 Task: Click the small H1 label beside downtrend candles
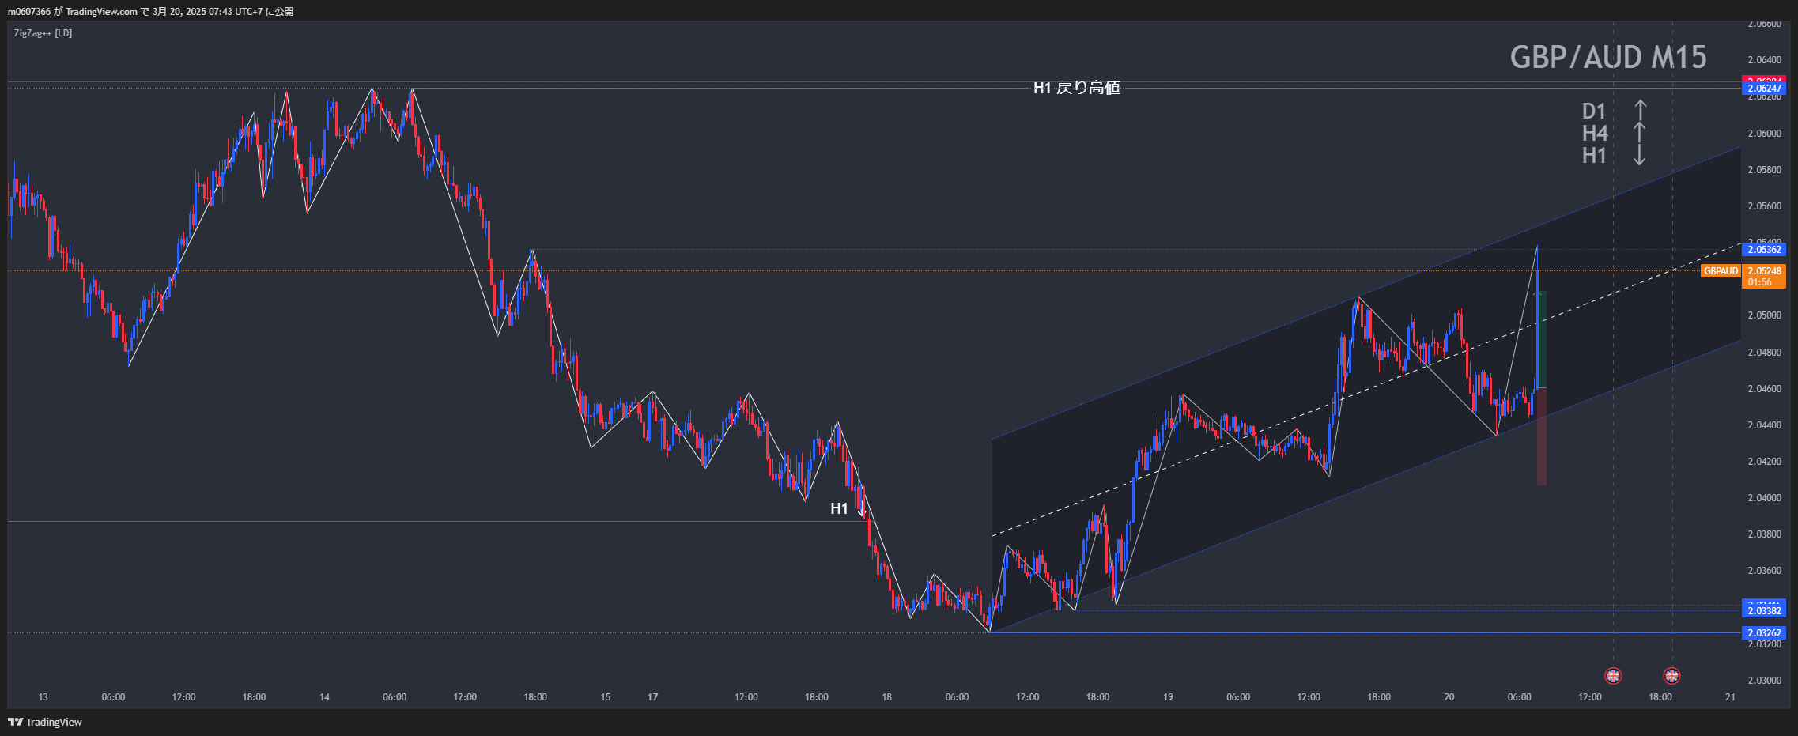click(839, 508)
